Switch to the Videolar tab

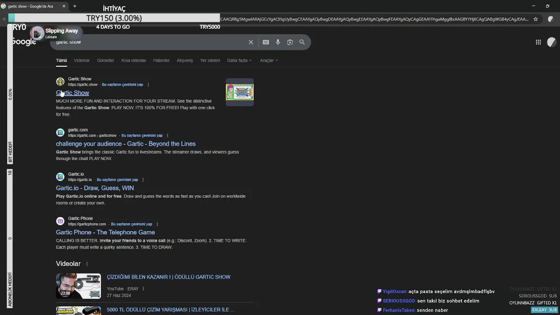pos(82,60)
